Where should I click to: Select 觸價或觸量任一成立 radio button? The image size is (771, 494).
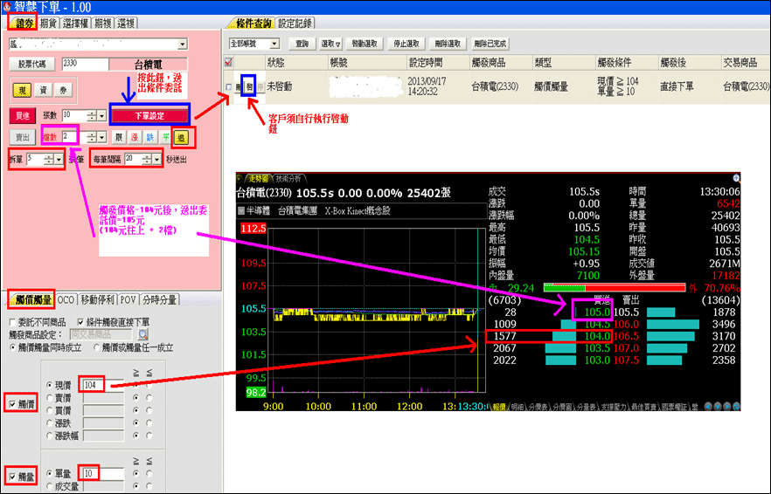pyautogui.click(x=97, y=347)
